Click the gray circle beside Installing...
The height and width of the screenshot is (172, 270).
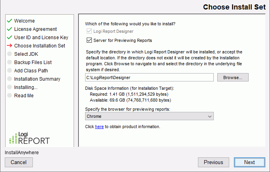pyautogui.click(x=10, y=87)
